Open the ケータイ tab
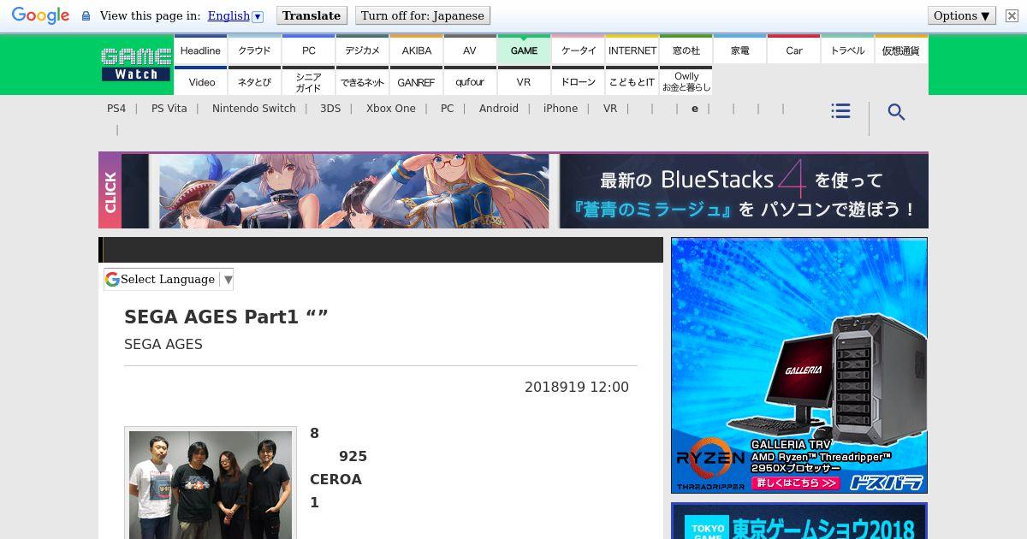Viewport: 1027px width, 539px height. tap(579, 50)
